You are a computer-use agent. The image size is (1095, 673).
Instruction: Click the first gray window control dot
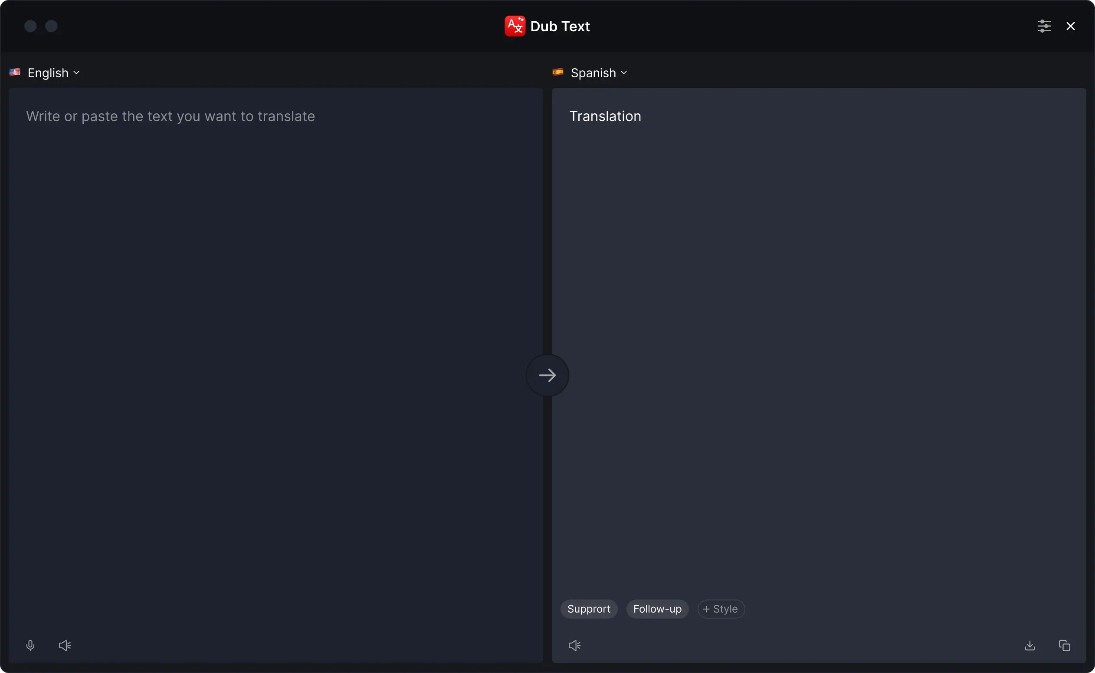(30, 26)
